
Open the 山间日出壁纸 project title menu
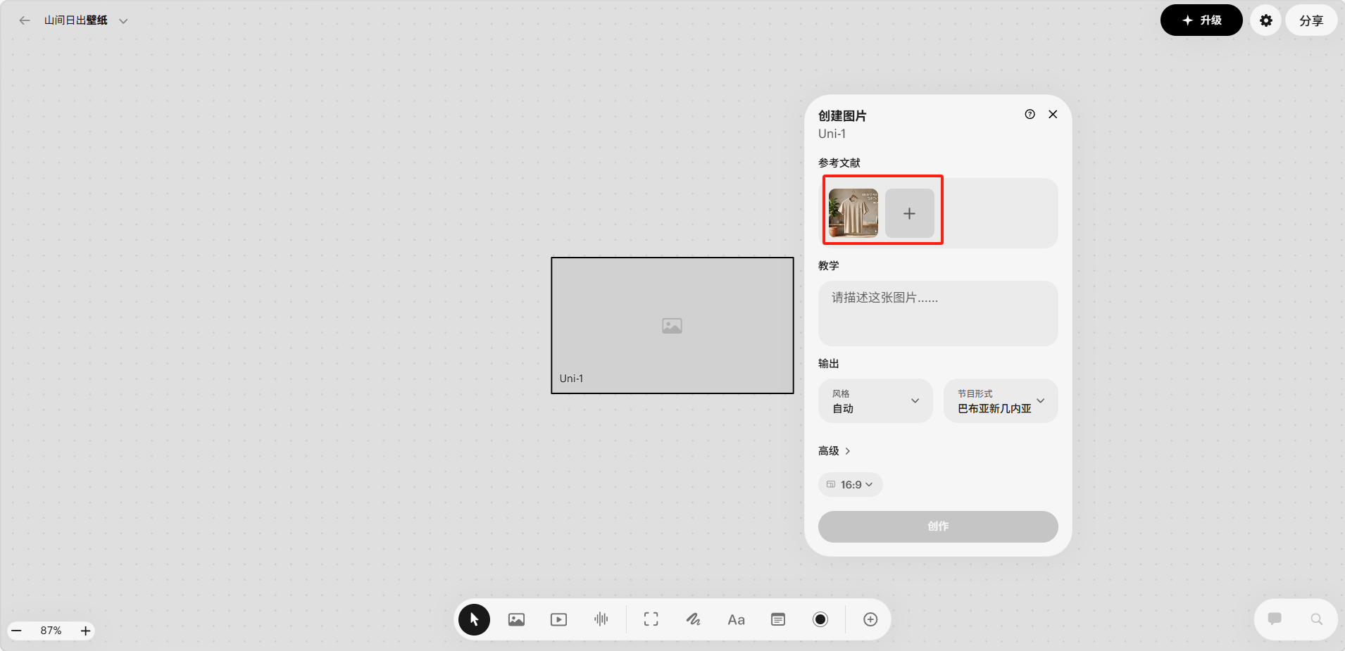pos(85,20)
